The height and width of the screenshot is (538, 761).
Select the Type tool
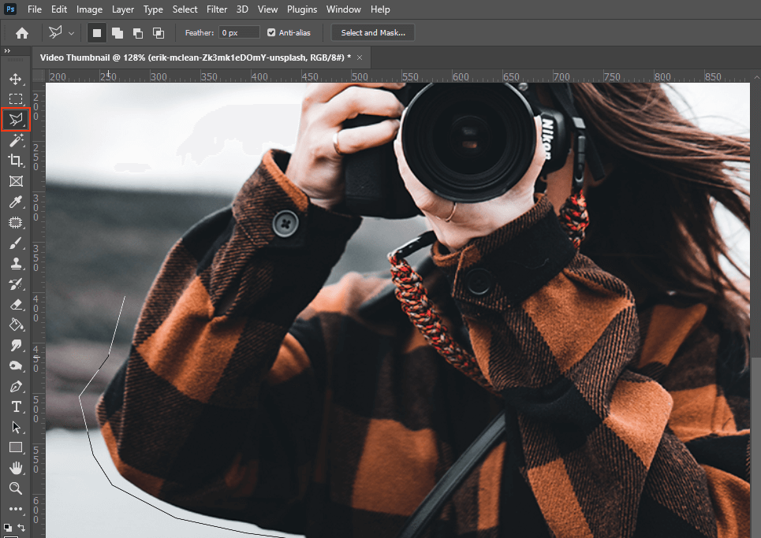click(16, 406)
